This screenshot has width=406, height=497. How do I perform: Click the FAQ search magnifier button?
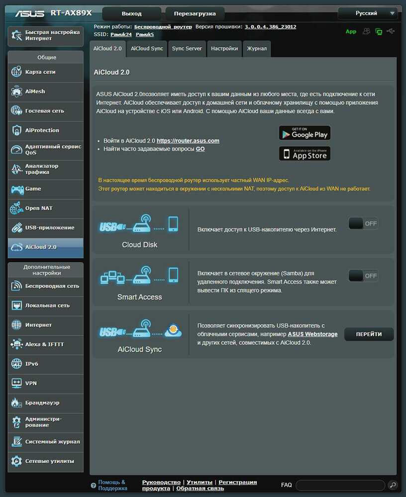point(393,485)
